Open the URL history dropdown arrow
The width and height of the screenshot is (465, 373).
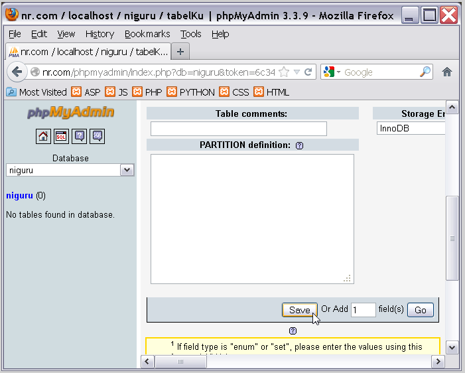click(x=297, y=72)
